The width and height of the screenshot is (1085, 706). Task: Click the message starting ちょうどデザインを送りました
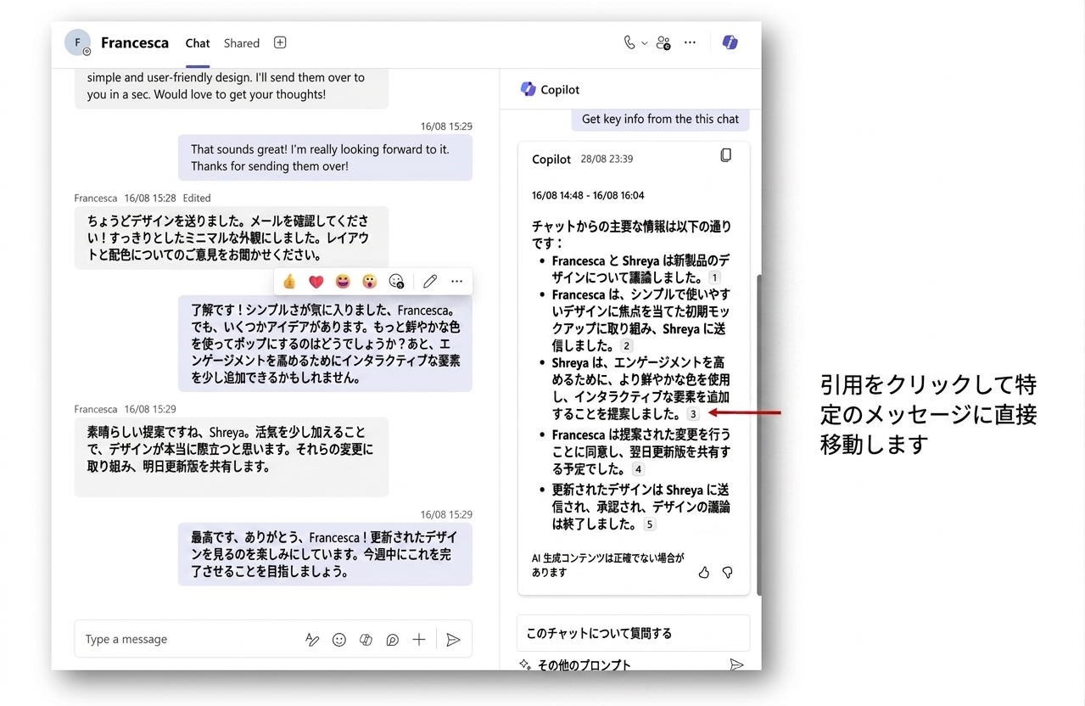pos(232,238)
